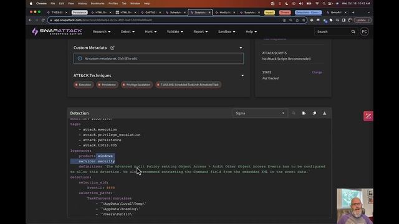This screenshot has height=224, width=399.
Task: Bookmark page with star icon
Action: 304,20
